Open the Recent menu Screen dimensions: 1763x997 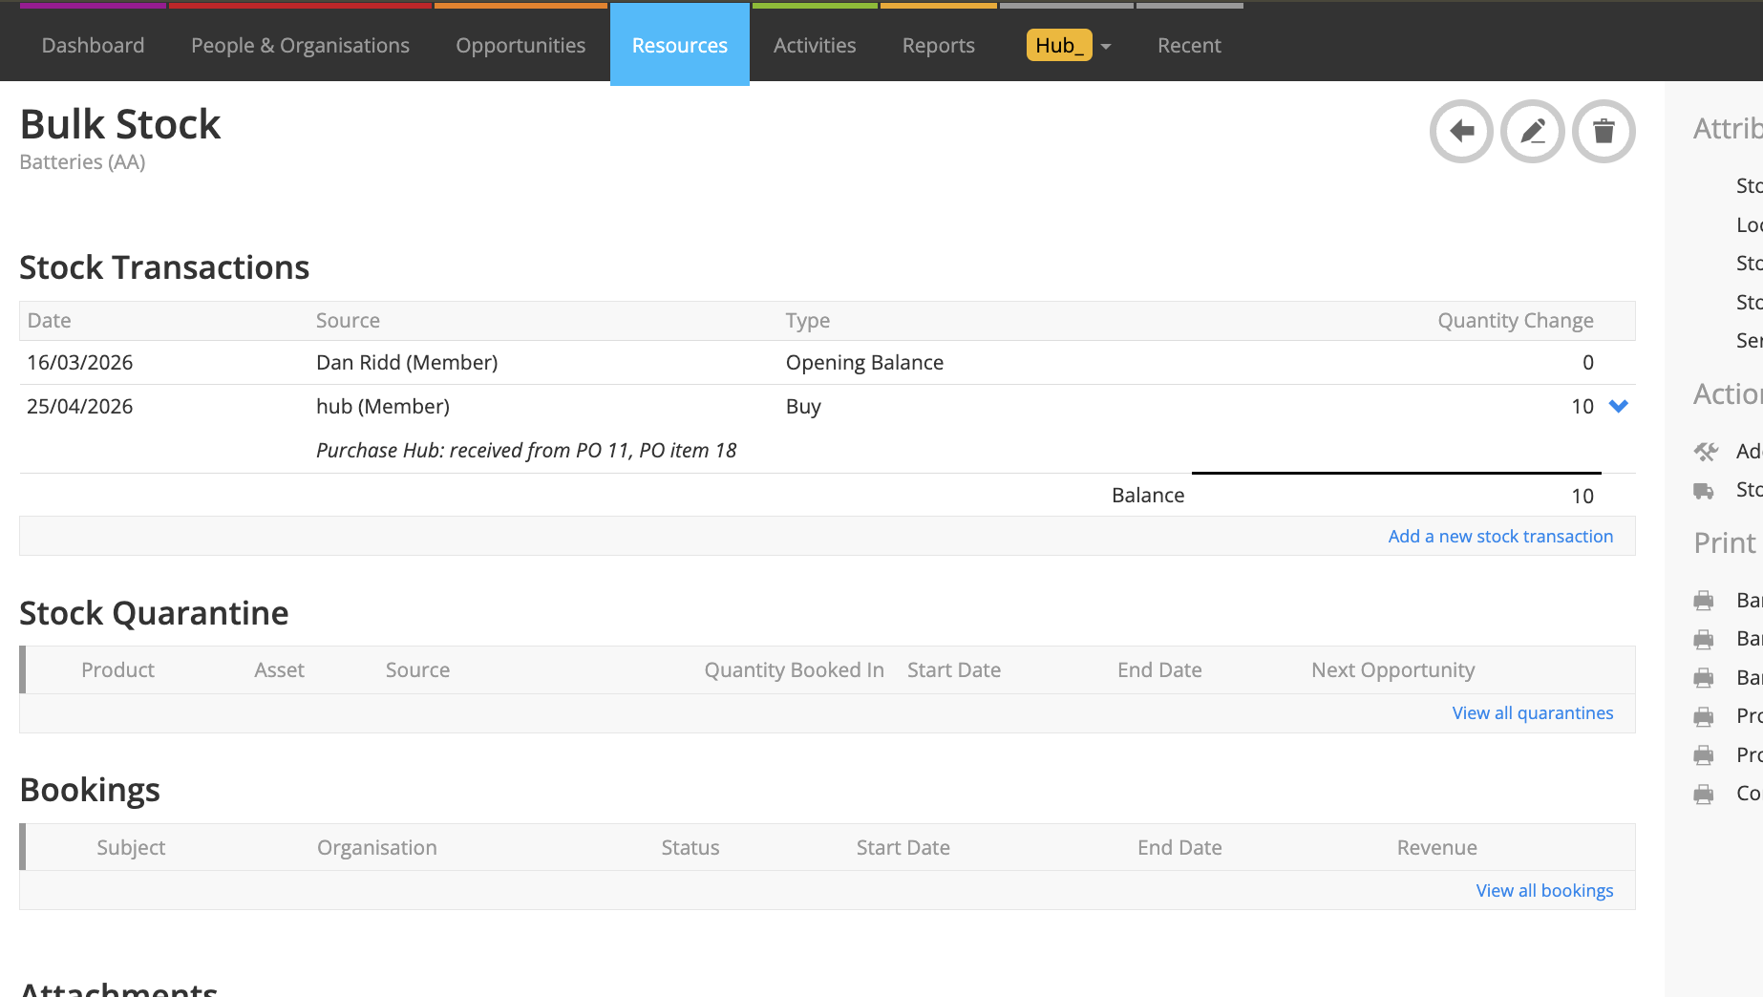tap(1189, 45)
